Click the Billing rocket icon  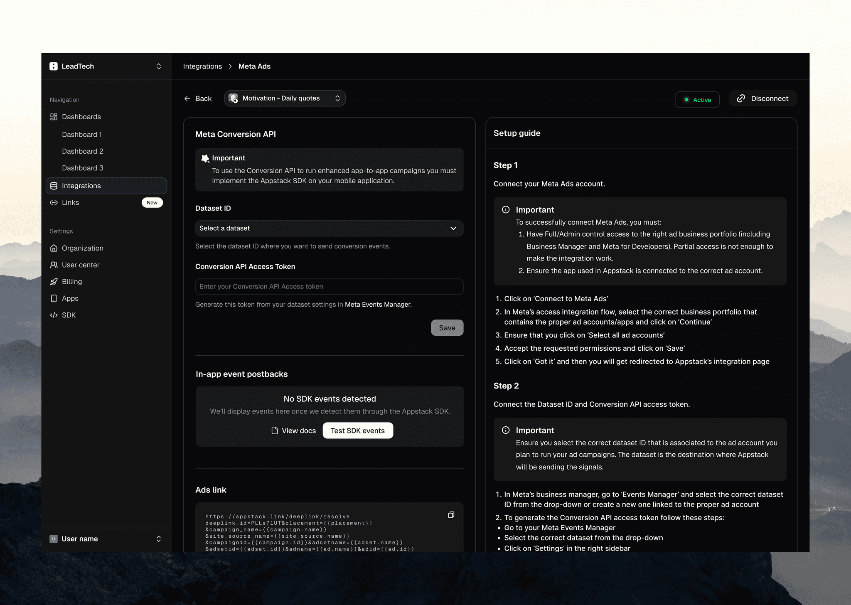(54, 282)
